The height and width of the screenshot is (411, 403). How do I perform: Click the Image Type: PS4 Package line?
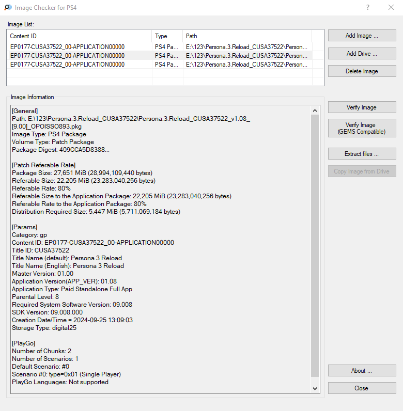coord(49,134)
